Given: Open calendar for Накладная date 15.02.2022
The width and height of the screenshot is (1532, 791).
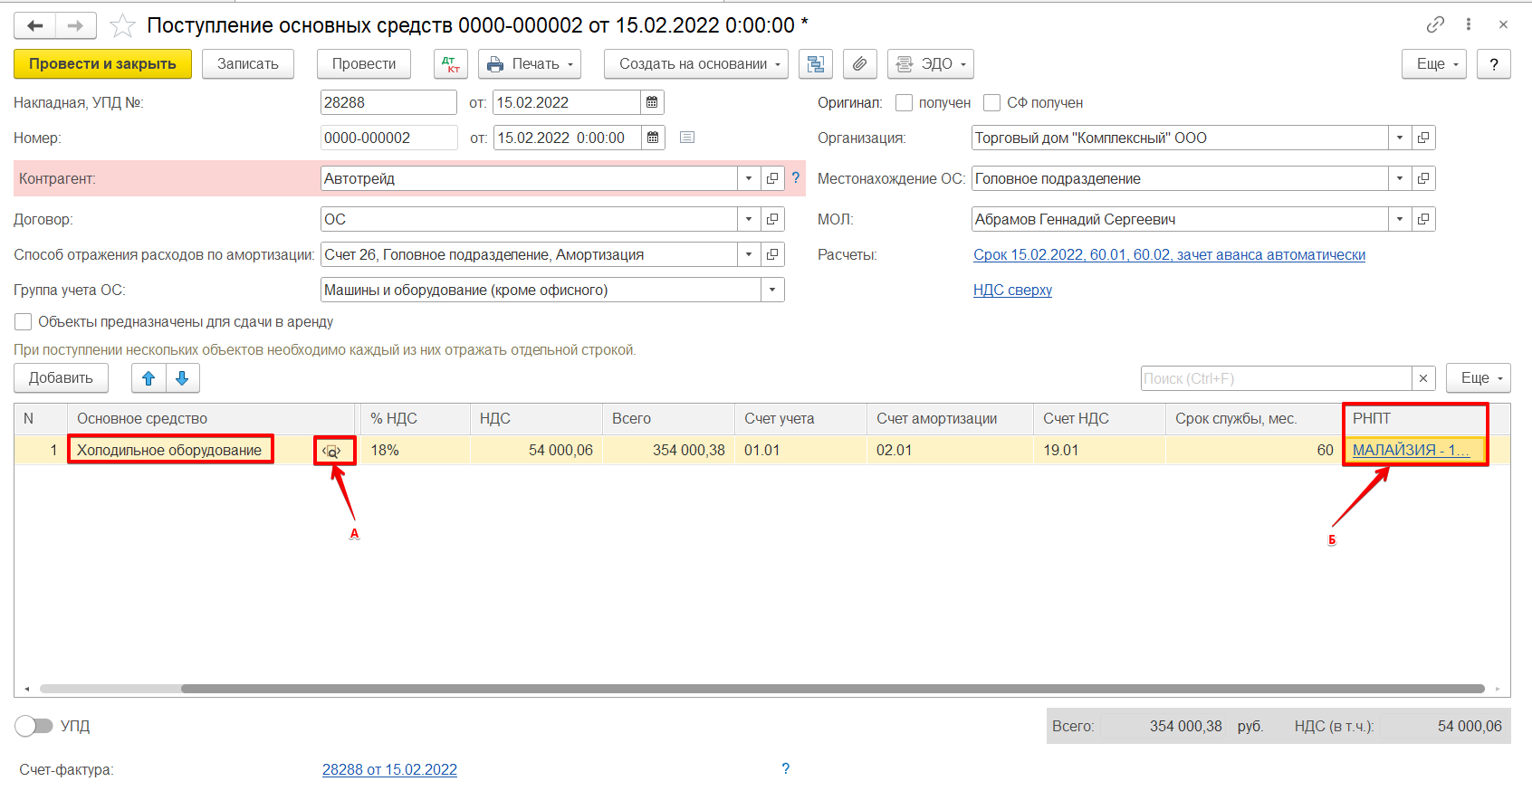Looking at the screenshot, I should [652, 102].
